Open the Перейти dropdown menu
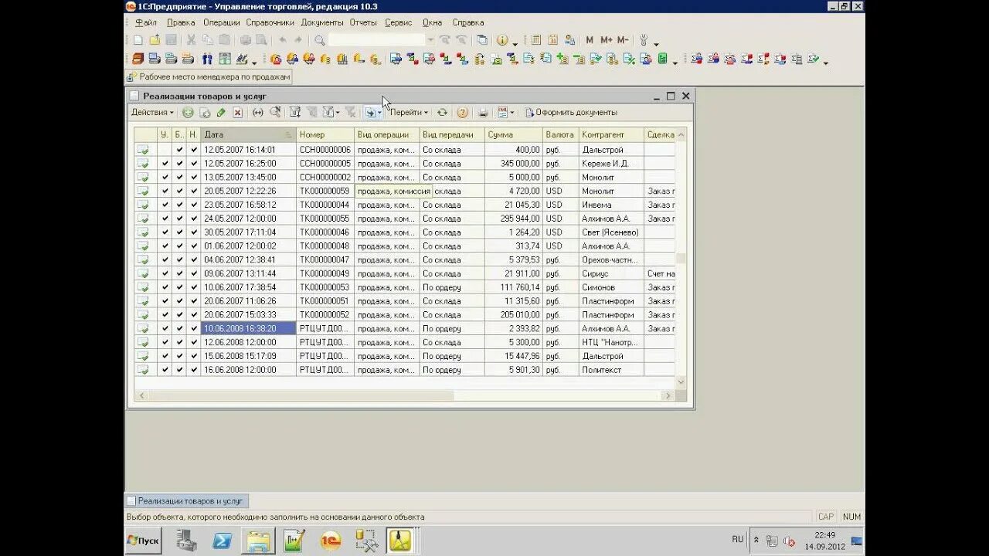The height and width of the screenshot is (556, 989). (409, 113)
